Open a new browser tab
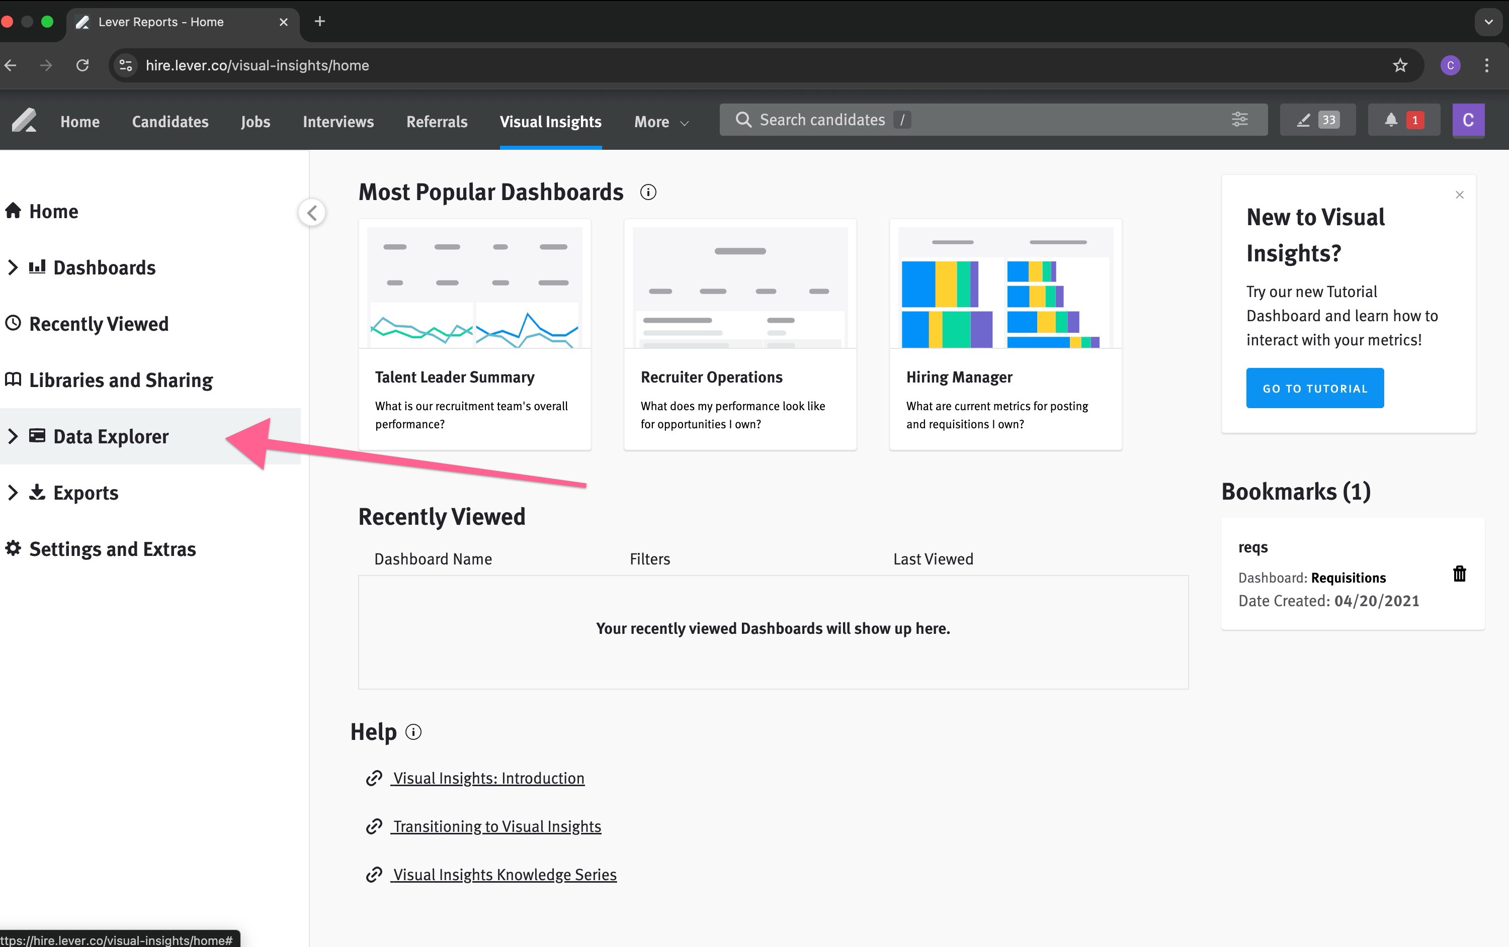 [319, 21]
